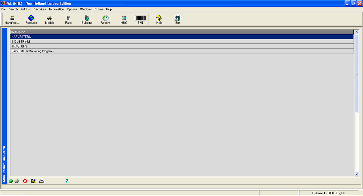Image resolution: width=363 pixels, height=196 pixels.
Task: Select the INDUSTRIALS row
Action: pyautogui.click(x=182, y=42)
